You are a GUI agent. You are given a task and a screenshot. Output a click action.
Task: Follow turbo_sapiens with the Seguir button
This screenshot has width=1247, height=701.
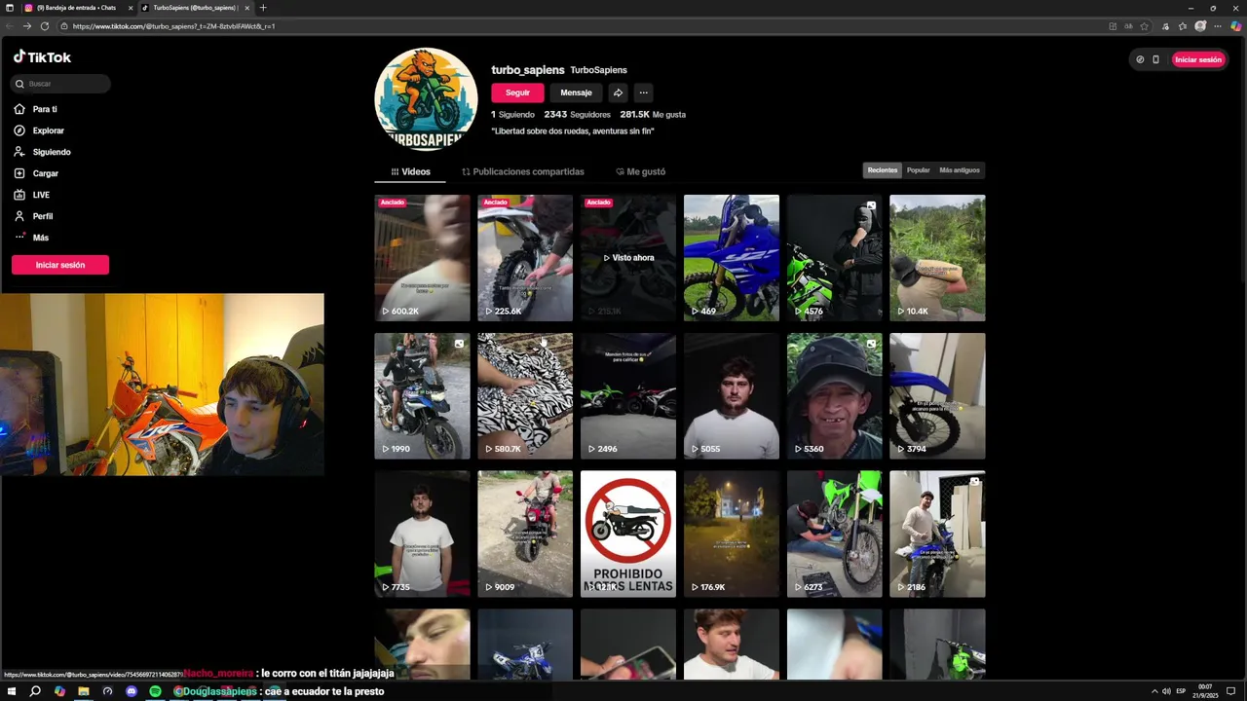tap(517, 92)
